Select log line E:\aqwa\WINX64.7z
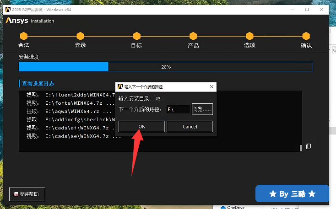This screenshot has width=336, height=209. click(x=69, y=111)
